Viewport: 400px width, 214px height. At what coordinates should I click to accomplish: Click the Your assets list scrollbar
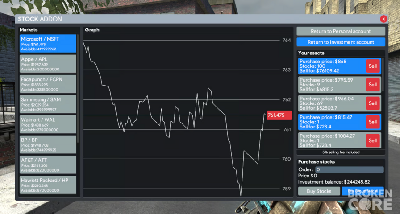click(x=383, y=74)
